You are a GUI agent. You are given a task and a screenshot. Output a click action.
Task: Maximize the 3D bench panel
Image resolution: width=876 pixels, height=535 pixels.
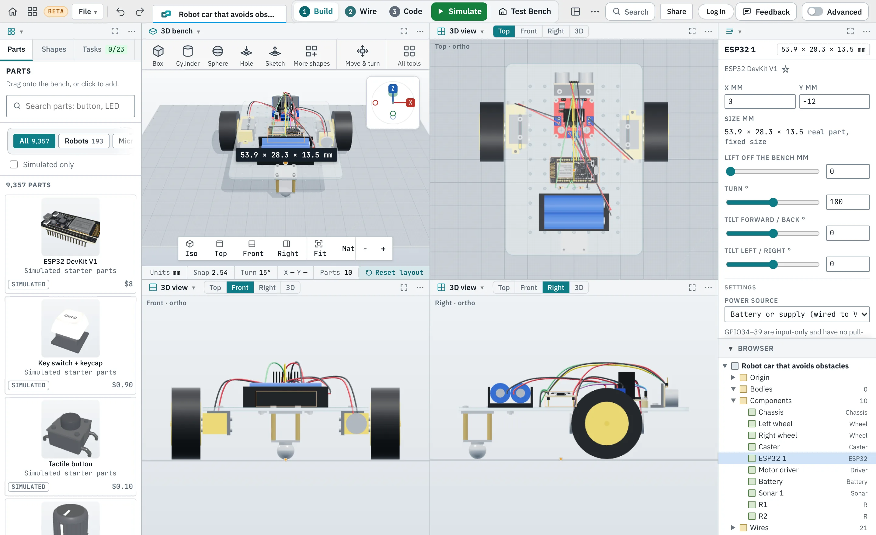tap(404, 31)
